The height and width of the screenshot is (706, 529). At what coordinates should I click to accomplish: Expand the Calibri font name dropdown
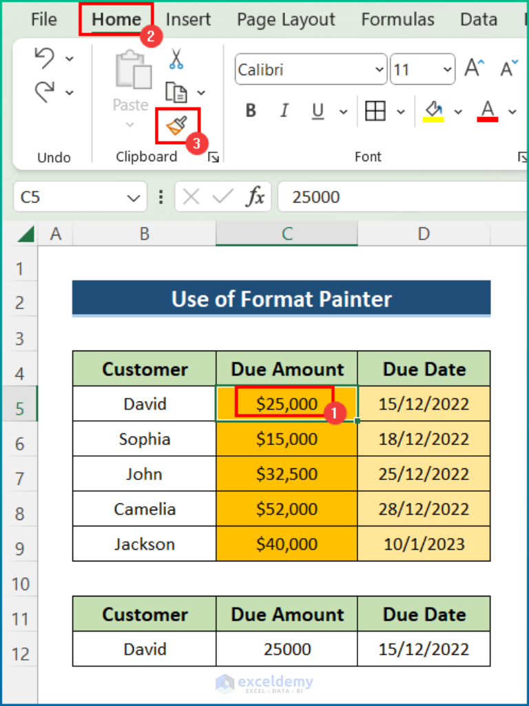click(380, 70)
